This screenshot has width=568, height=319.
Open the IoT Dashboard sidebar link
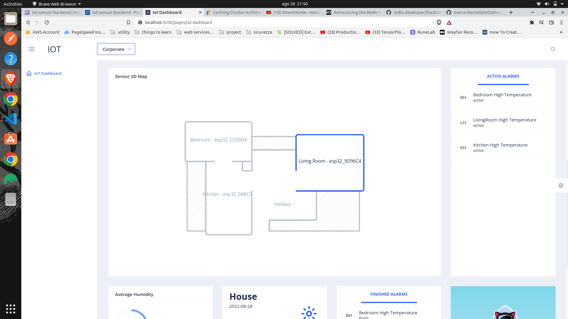[x=48, y=73]
